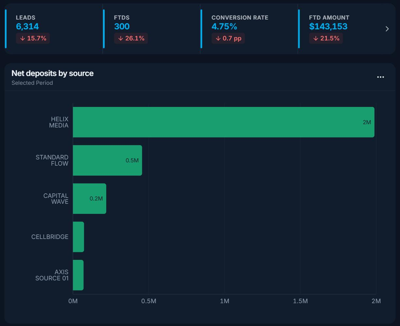
Task: Click the Net deposits by source title
Action: coord(52,73)
